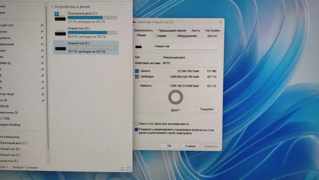Image resolution: width=319 pixels, height=180 pixels.
Task: Click the drive icon in properties dialog
Action: [x=138, y=47]
